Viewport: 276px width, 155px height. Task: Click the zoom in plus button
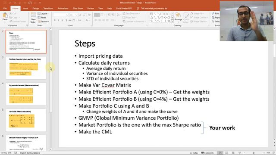click(x=264, y=153)
